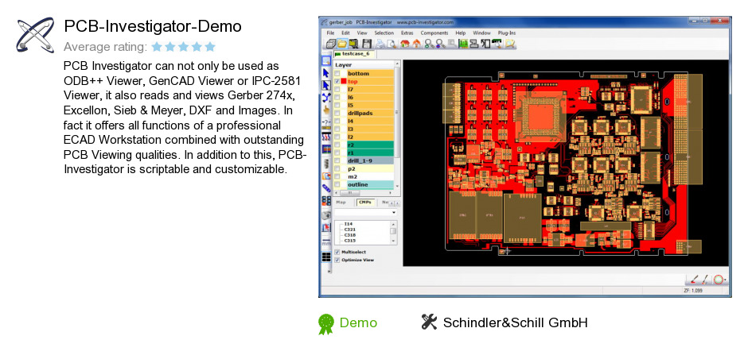Enable the outline layer checkbox

click(337, 184)
